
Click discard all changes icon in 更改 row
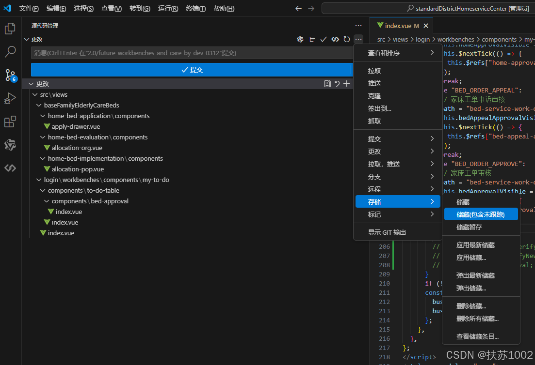pos(337,84)
